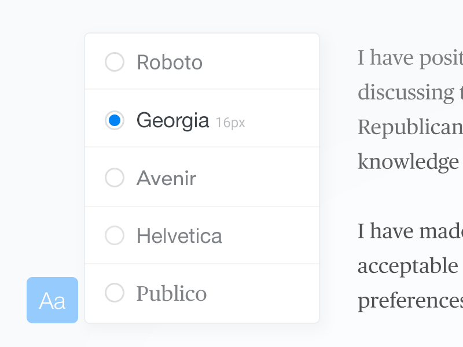This screenshot has height=347, width=463.
Task: Choose the Helvetica radio button
Action: tap(115, 235)
